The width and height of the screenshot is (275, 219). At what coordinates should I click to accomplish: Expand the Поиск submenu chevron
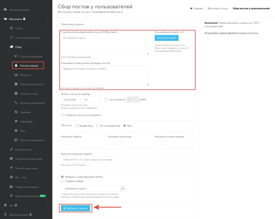tap(48, 28)
